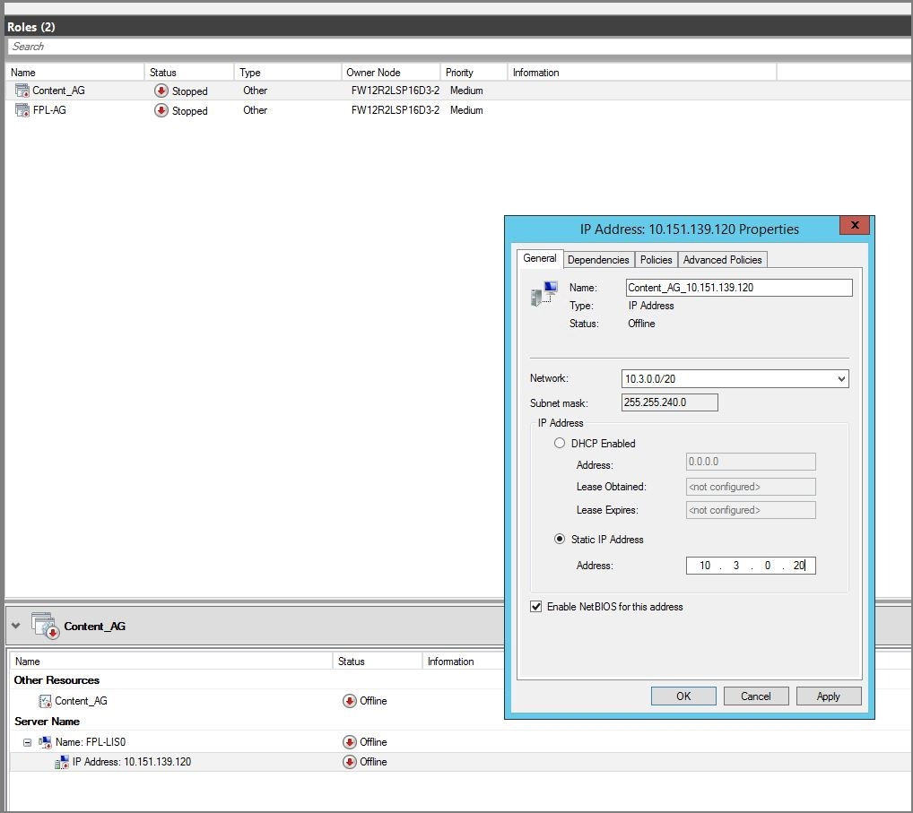Click the network computer icon in Properties dialog
The image size is (913, 813).
tap(544, 294)
